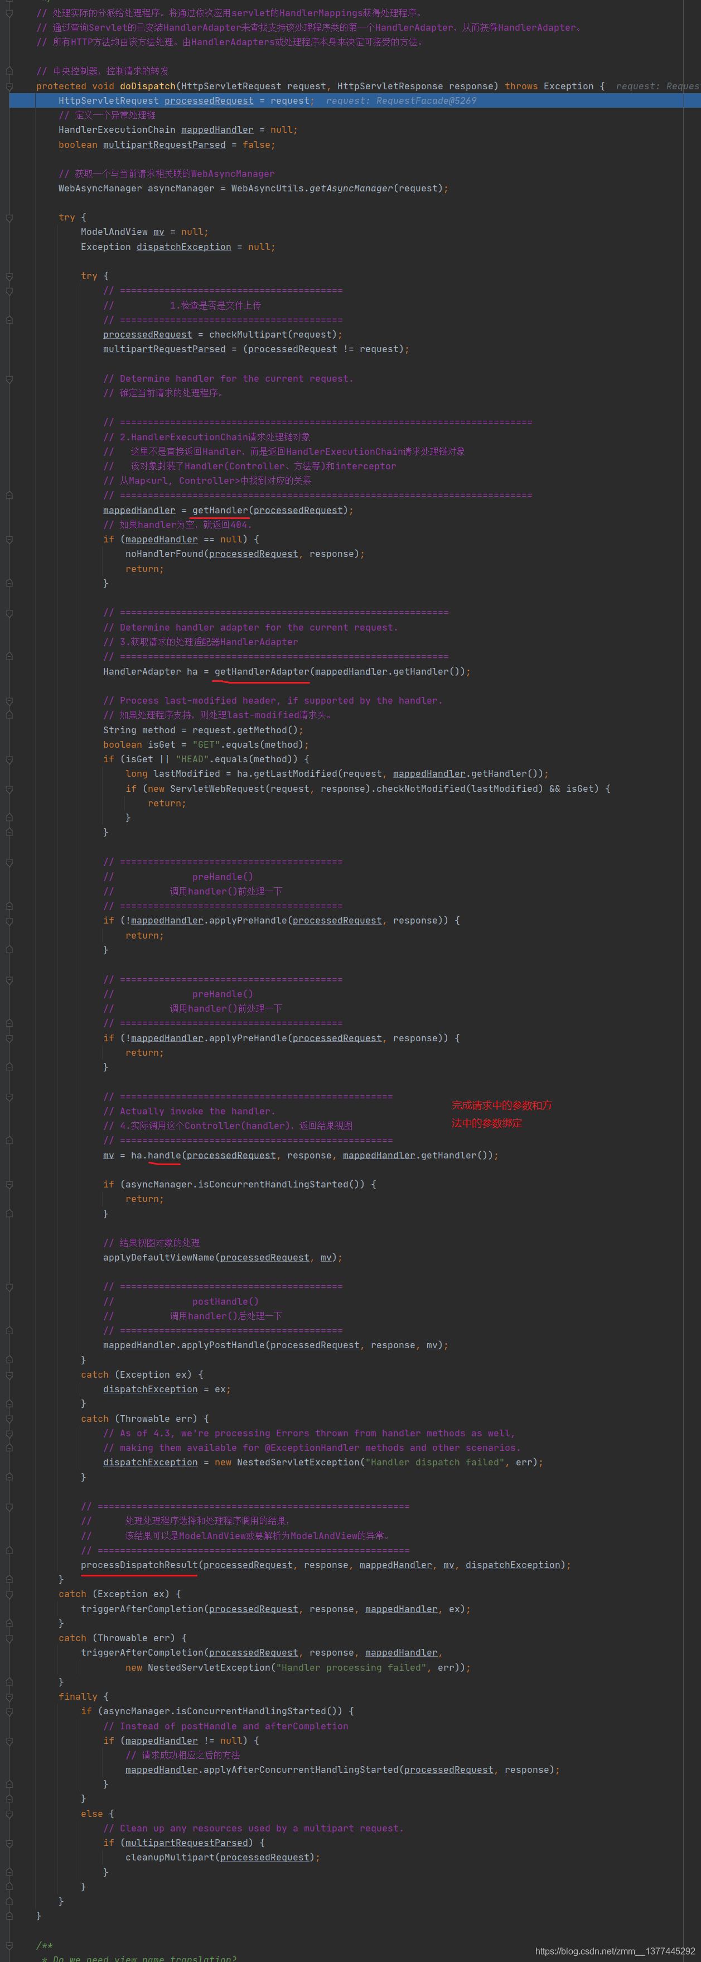Click the 'getAsyncManager' static call
Screen dimensions: 701x1962
(x=351, y=188)
